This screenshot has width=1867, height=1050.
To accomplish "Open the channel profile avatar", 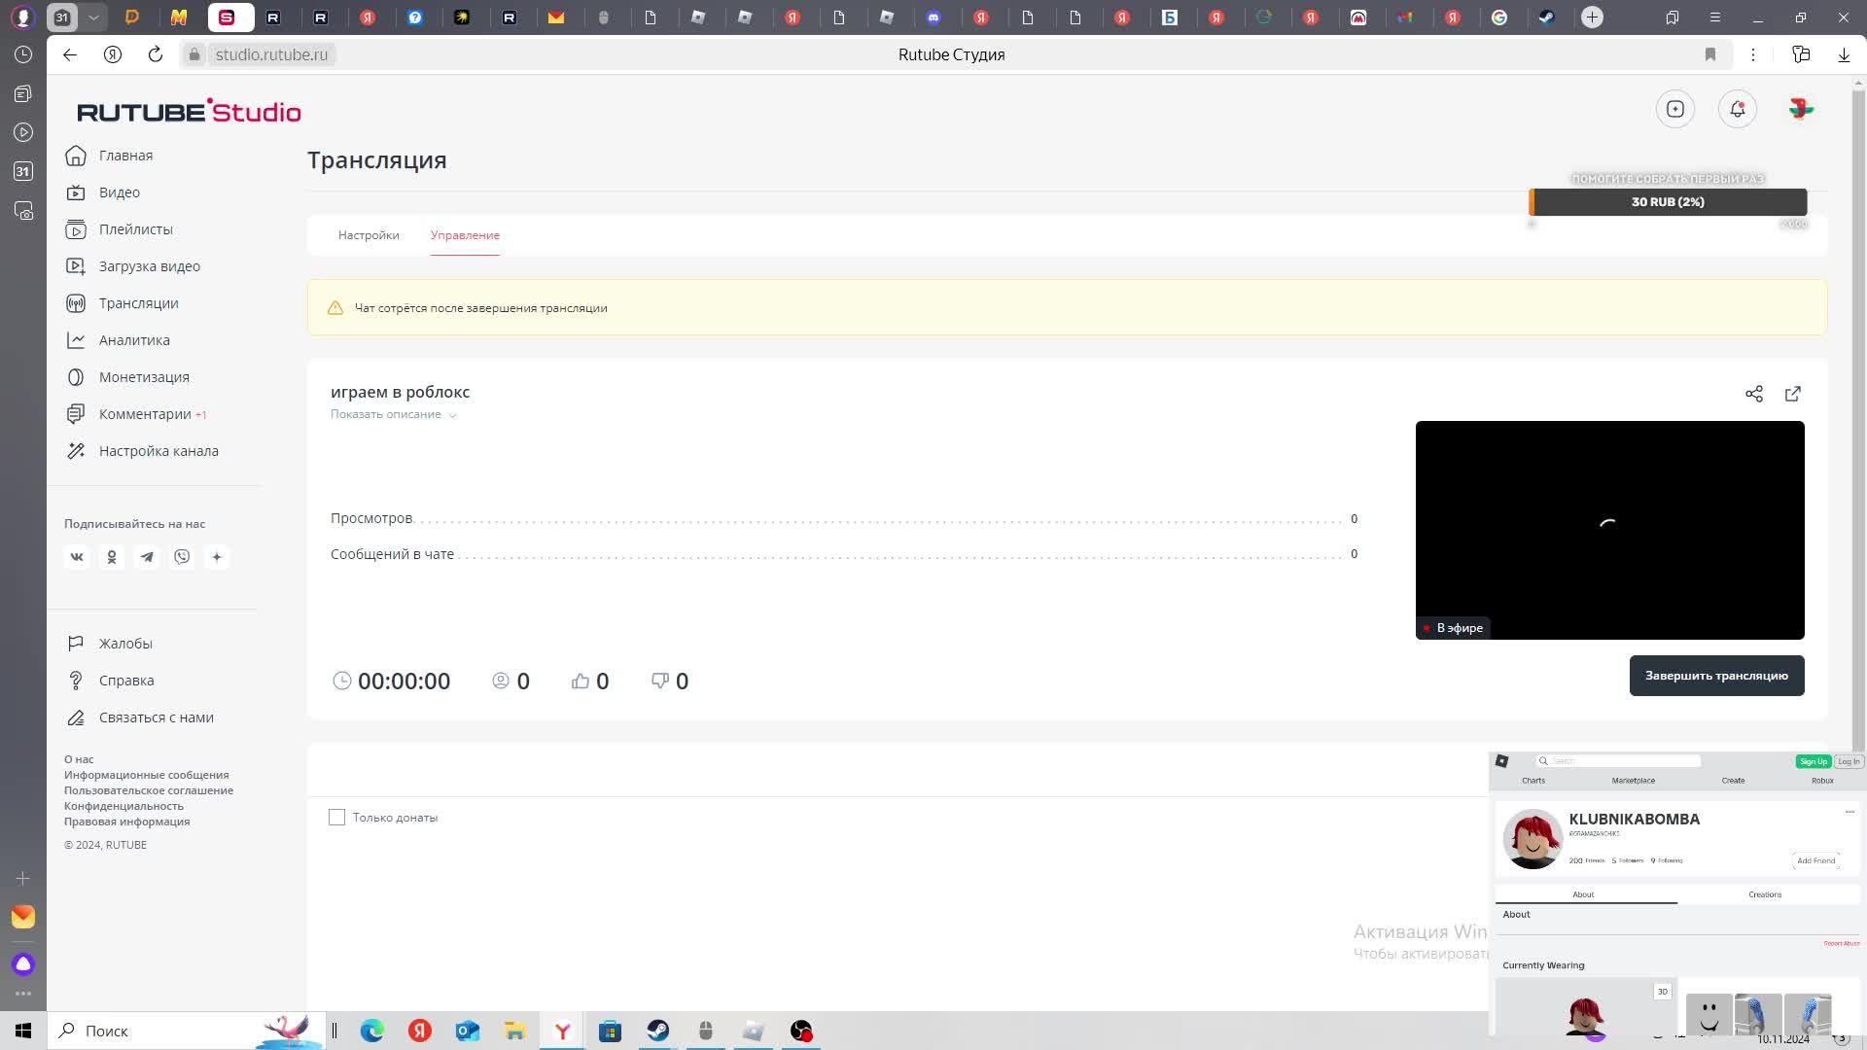I will pos(1801,109).
